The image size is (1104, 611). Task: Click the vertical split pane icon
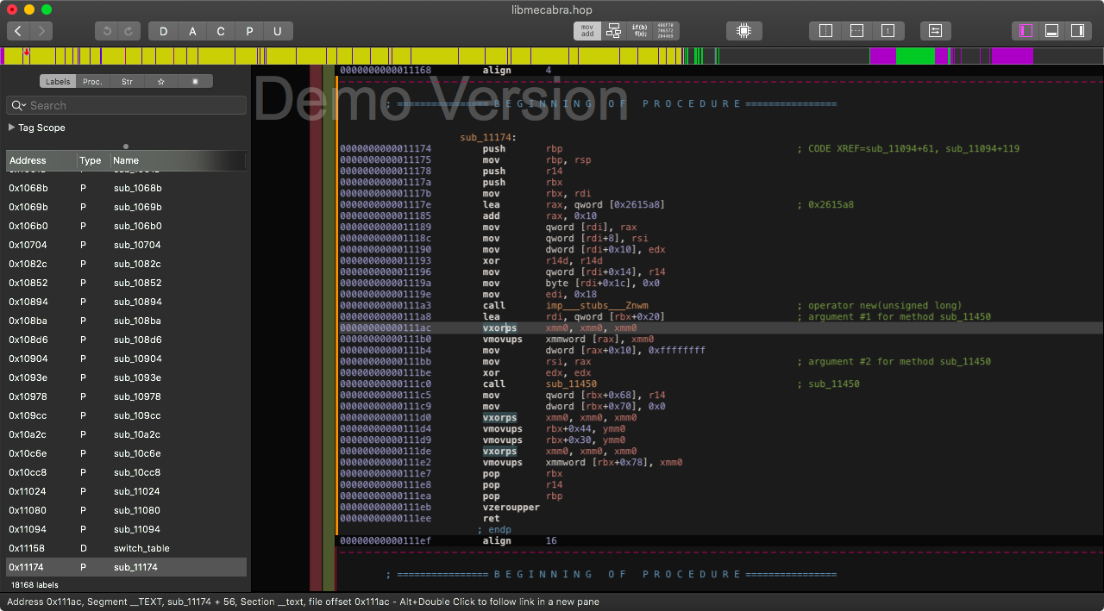point(825,31)
